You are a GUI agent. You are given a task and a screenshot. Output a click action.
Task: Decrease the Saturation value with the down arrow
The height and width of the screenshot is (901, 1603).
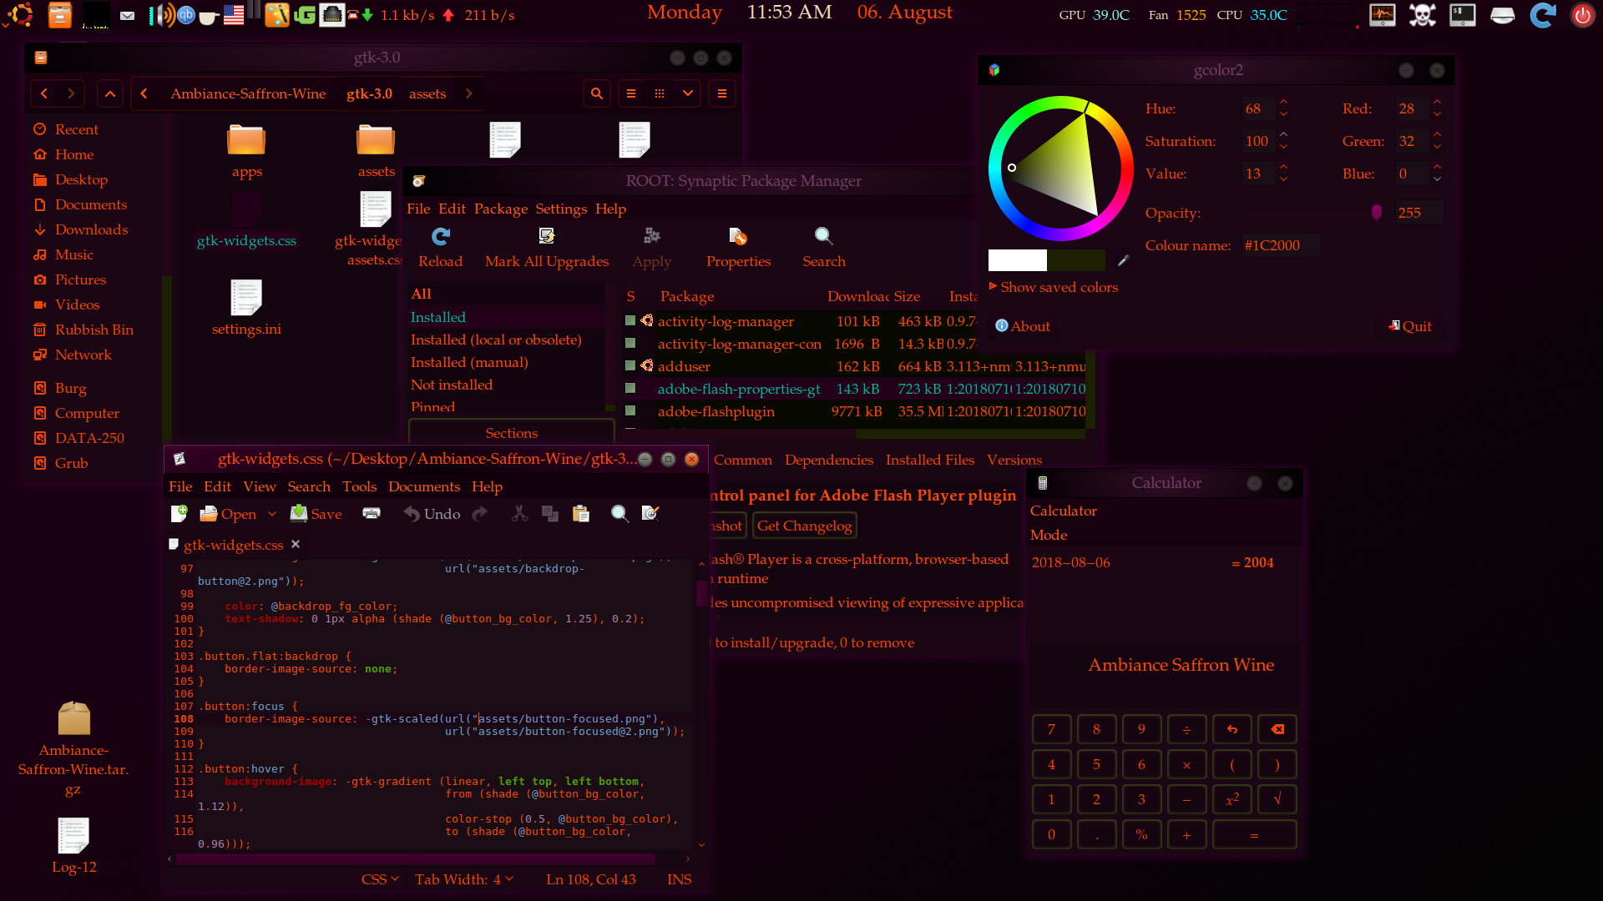tap(1283, 147)
